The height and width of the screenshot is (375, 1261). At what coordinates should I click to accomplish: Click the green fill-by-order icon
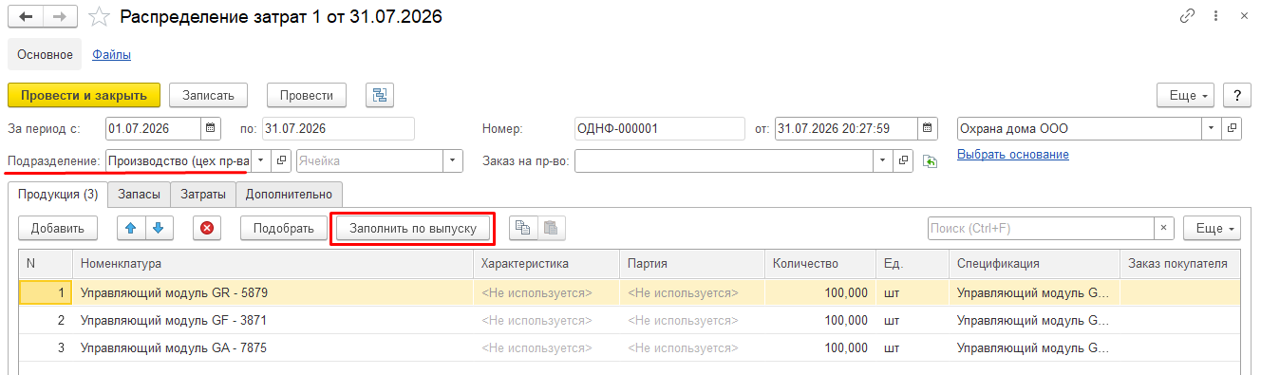click(x=930, y=161)
